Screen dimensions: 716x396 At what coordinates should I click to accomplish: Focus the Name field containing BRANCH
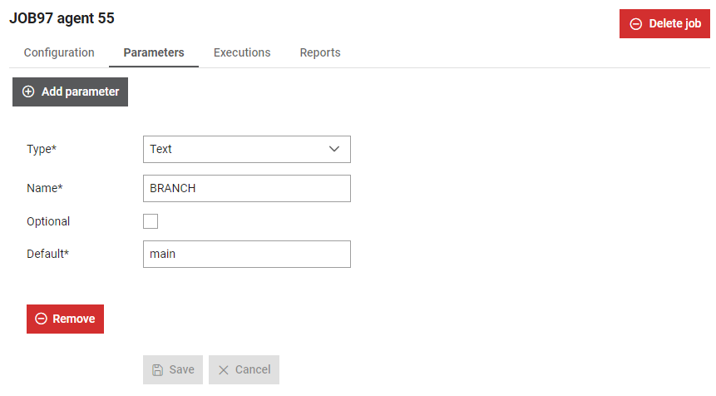pos(247,188)
